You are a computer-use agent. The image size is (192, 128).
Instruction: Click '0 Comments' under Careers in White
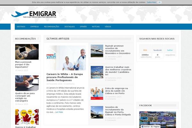pos(69,84)
